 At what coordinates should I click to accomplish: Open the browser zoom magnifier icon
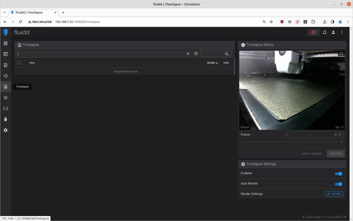[264, 22]
